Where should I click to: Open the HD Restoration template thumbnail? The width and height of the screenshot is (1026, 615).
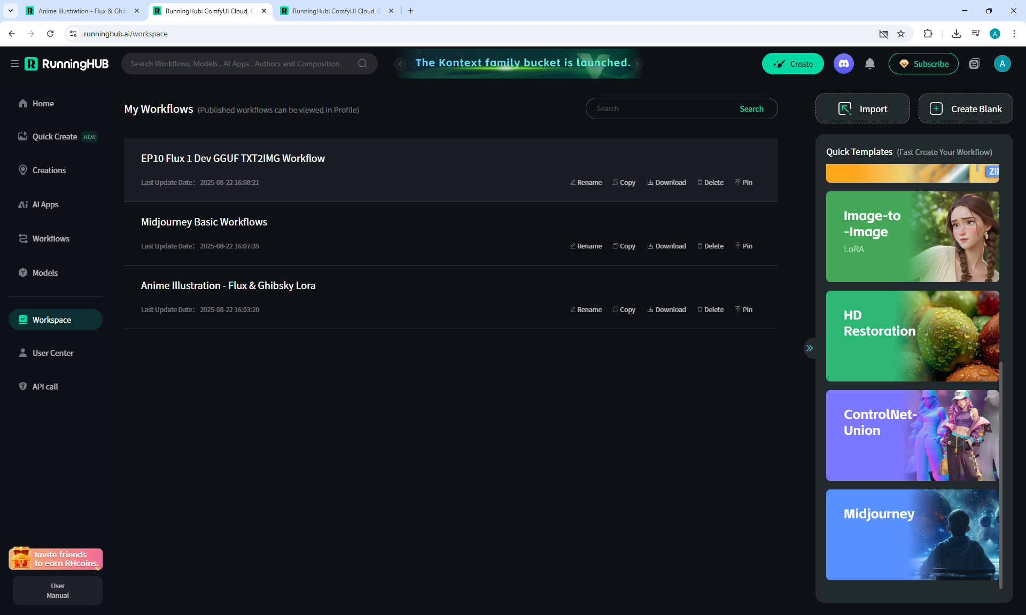912,336
